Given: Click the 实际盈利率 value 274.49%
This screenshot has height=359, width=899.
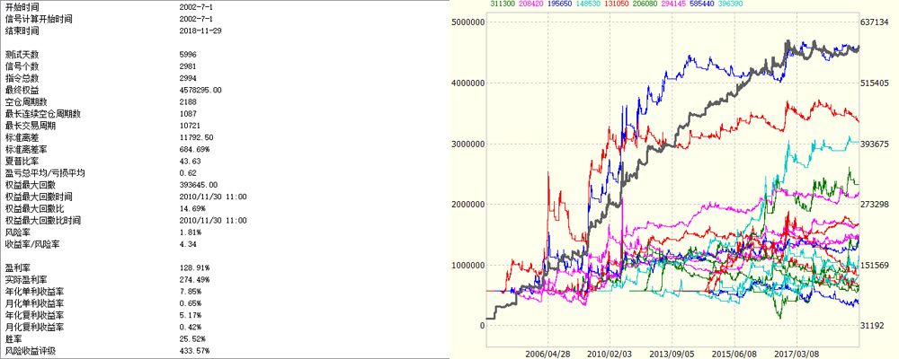Looking at the screenshot, I should coord(195,280).
